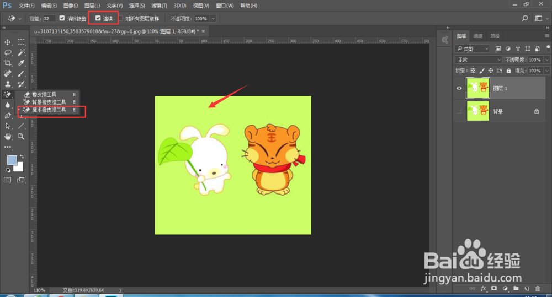The height and width of the screenshot is (297, 552).
Task: Show the 背景 layer visibility box
Action: click(459, 111)
